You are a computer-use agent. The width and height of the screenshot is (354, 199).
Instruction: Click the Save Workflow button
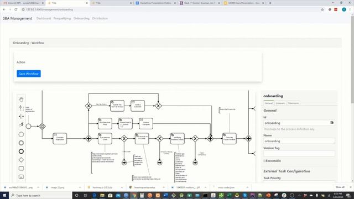pyautogui.click(x=29, y=74)
